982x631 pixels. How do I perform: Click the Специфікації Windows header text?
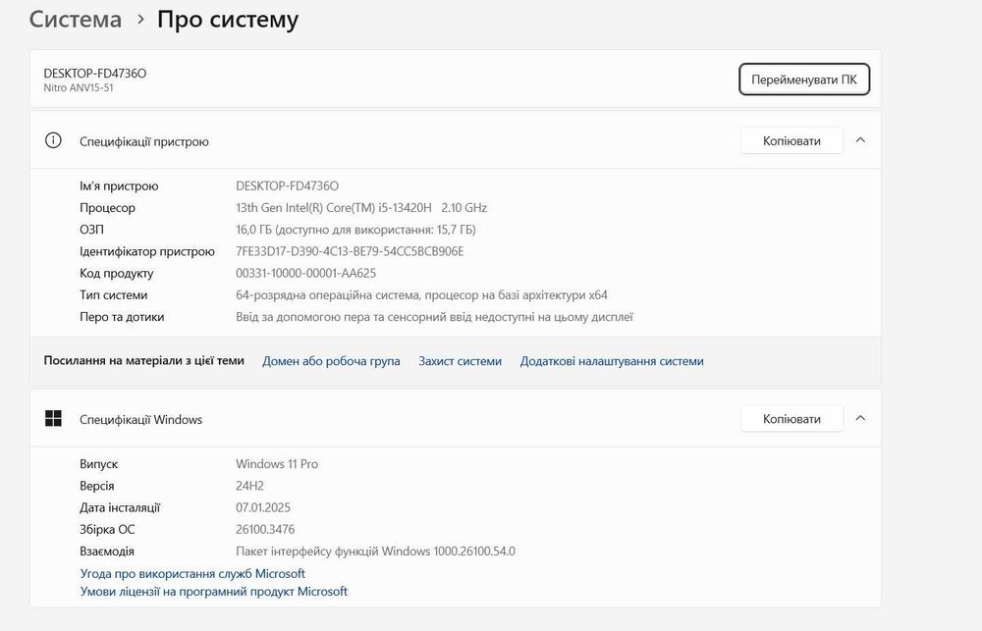pyautogui.click(x=140, y=419)
